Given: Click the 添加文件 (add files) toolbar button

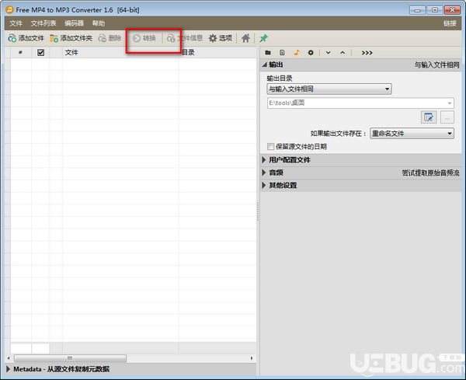Looking at the screenshot, I should point(26,38).
